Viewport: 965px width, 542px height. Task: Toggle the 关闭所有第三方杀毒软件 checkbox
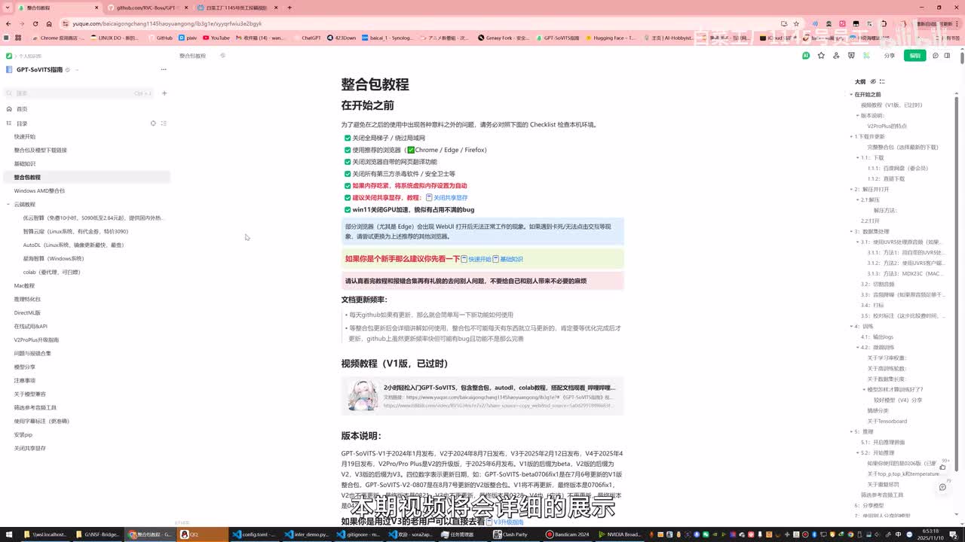[x=348, y=174]
